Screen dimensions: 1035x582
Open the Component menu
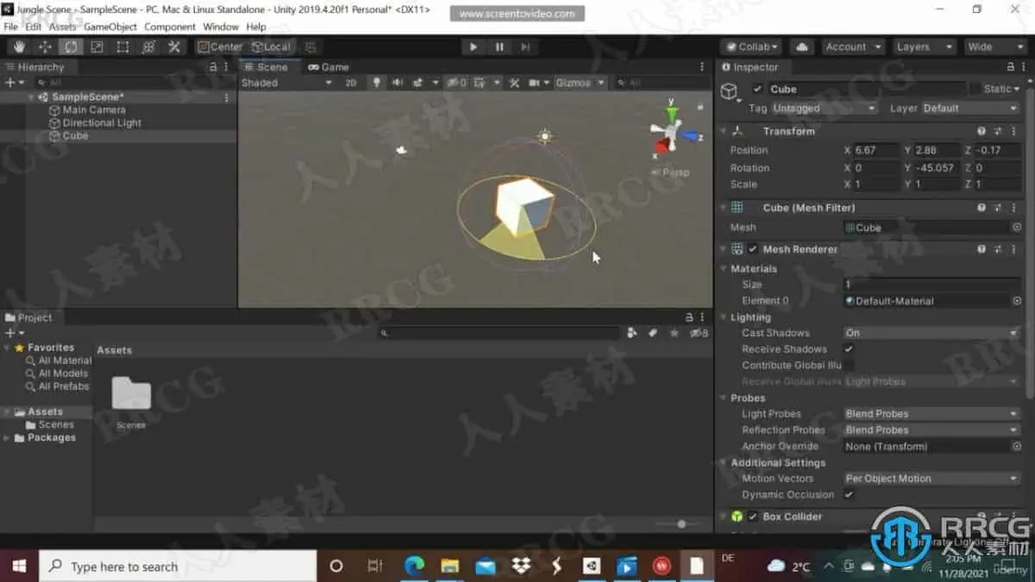[x=170, y=27]
